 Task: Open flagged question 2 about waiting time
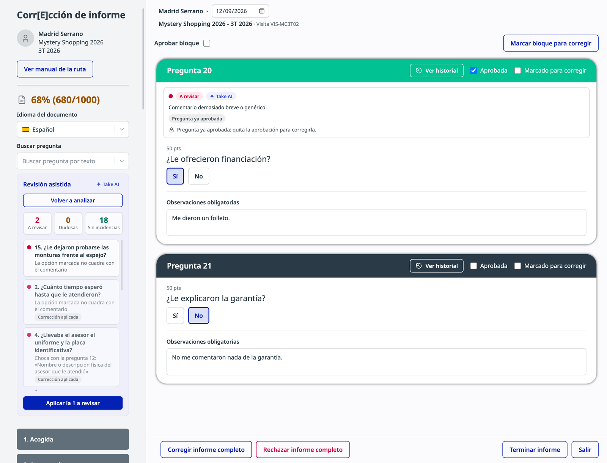coord(71,302)
